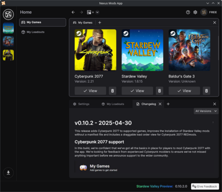Click the Version: Unknown text
This screenshot has height=192, width=222.
(182, 81)
